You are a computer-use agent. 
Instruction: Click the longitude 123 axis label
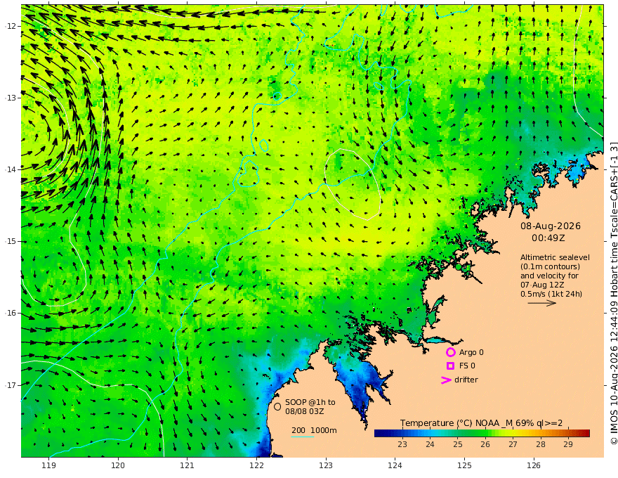point(326,466)
